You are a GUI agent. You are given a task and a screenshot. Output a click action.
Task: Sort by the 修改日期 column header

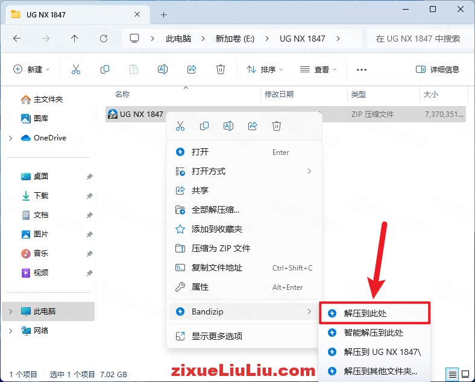(279, 94)
